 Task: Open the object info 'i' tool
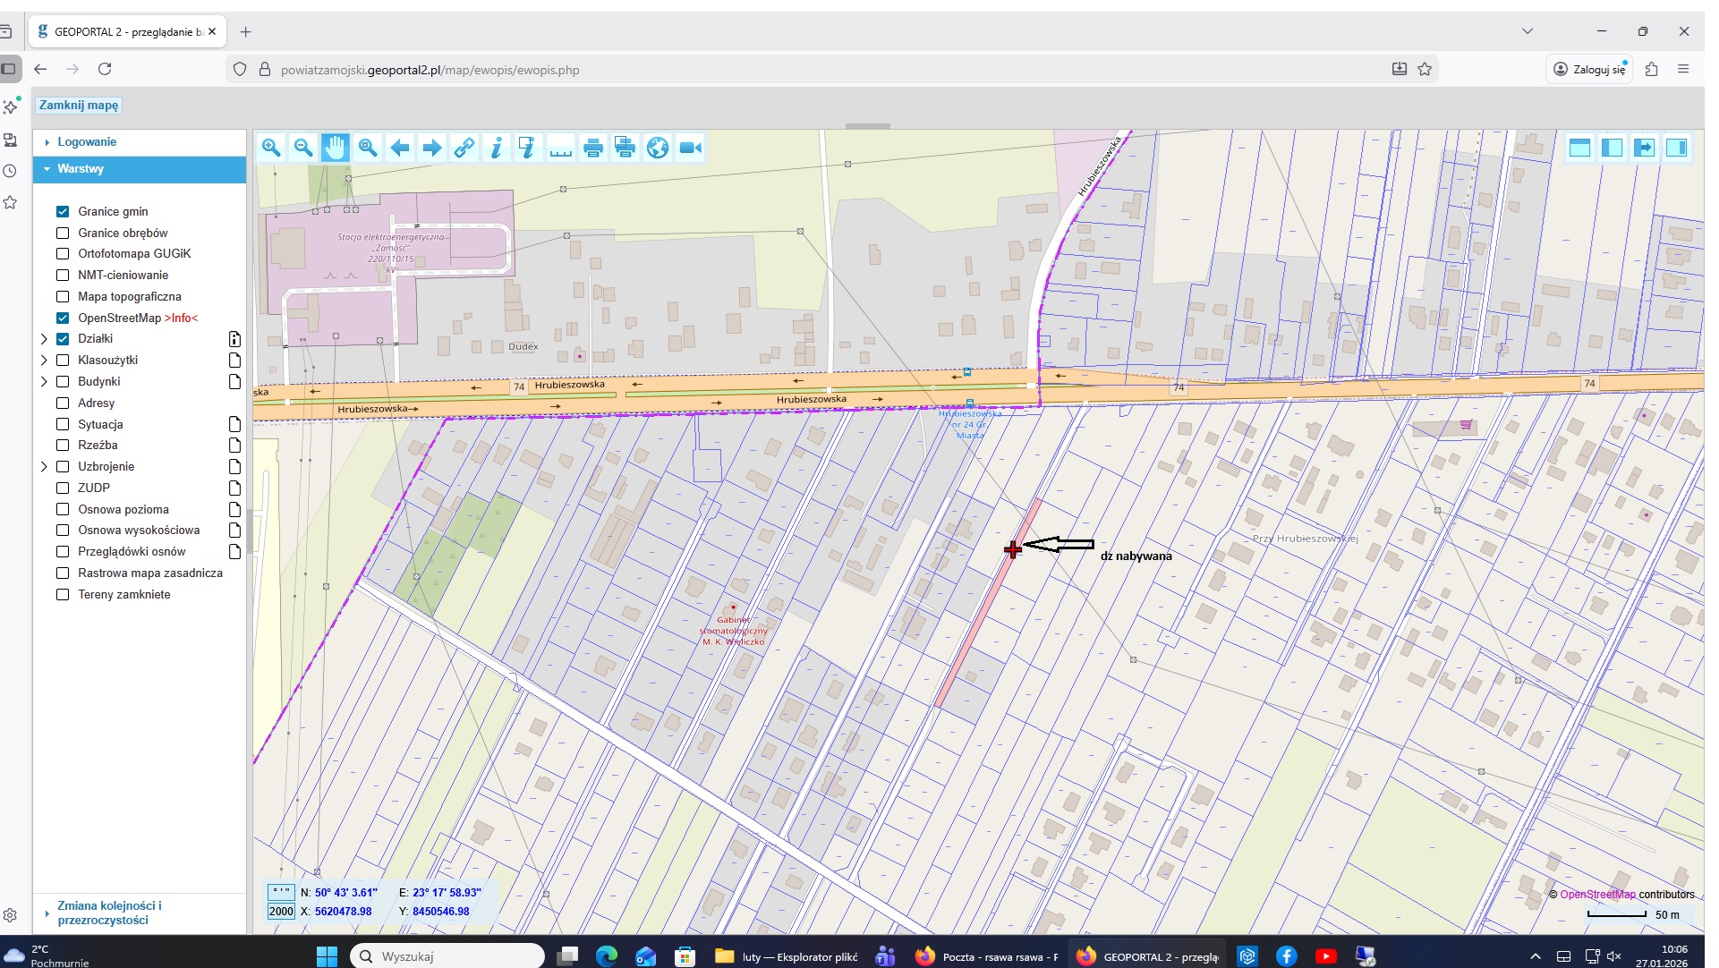[497, 148]
